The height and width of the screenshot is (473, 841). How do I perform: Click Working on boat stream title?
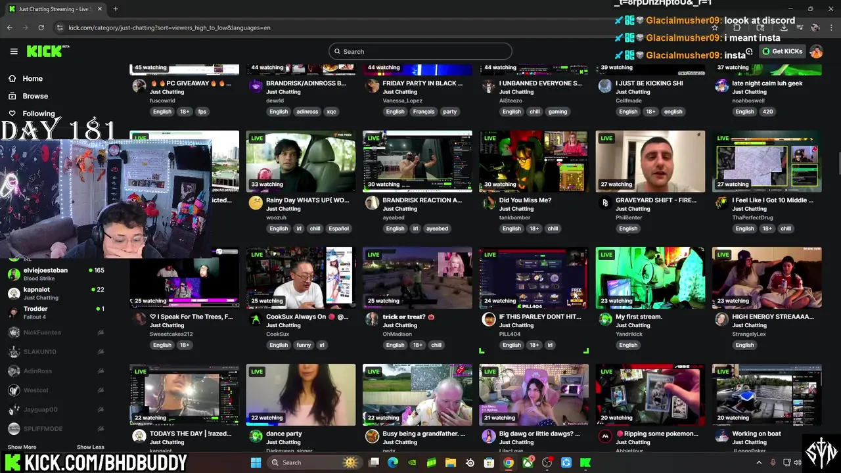[x=756, y=434]
